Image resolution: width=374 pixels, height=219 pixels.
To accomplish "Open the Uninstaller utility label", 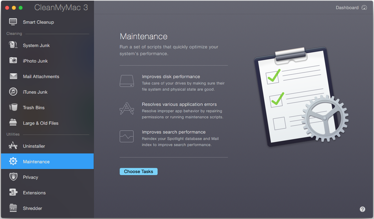I will coord(34,146).
